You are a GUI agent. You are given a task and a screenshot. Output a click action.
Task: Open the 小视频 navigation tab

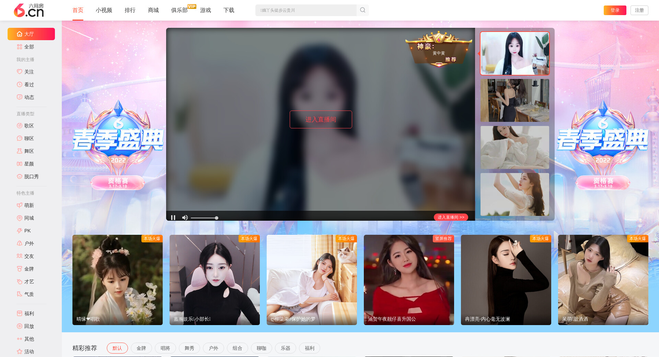coord(104,10)
